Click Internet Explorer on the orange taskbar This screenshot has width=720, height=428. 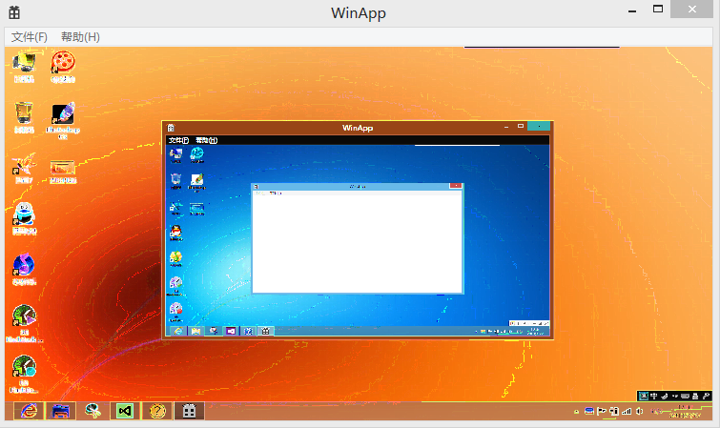click(29, 411)
